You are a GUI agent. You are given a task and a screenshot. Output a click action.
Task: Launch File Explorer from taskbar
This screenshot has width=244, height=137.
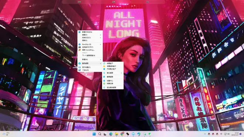pos(116,134)
